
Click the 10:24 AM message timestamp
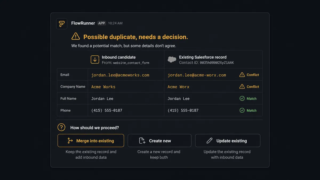(x=115, y=23)
